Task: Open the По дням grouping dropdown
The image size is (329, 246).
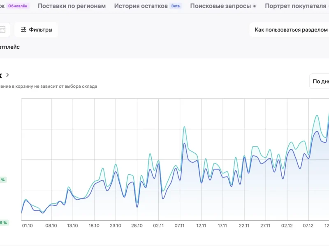Action: (x=320, y=81)
